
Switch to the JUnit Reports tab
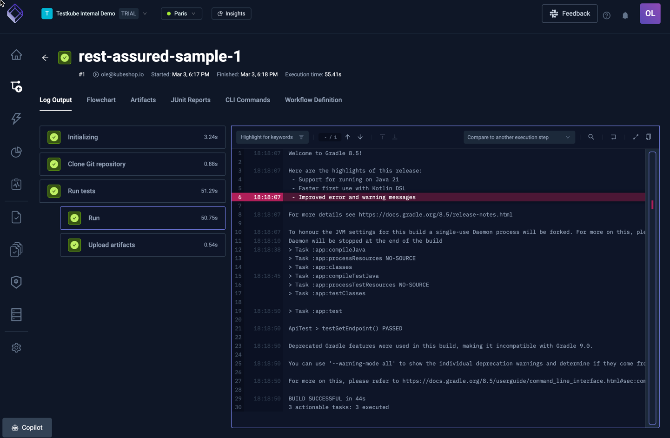pyautogui.click(x=191, y=100)
